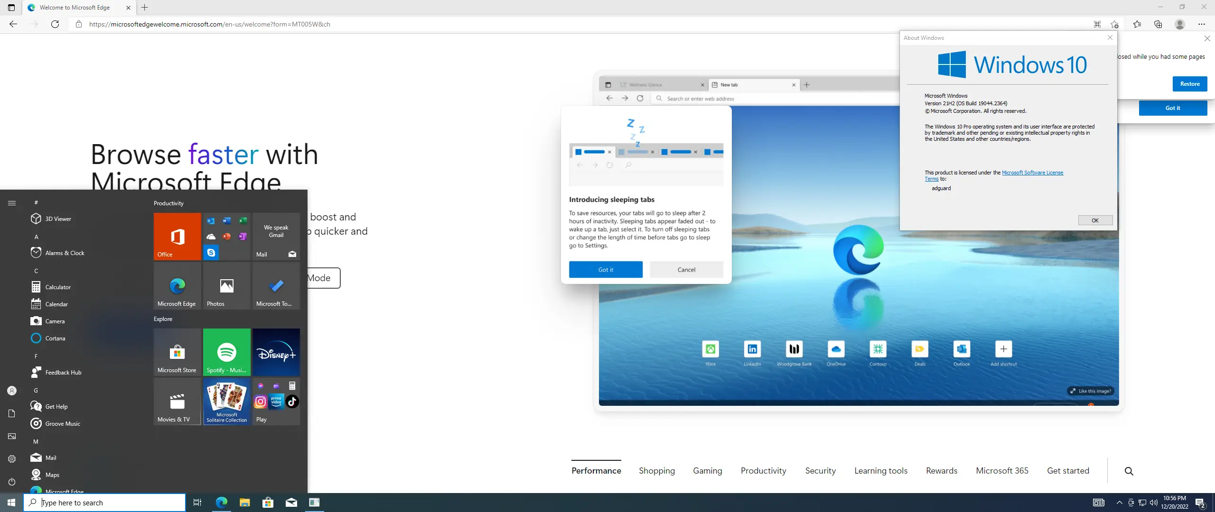Image resolution: width=1215 pixels, height=512 pixels.
Task: Expand Start menu hamburger navigation
Action: 12,203
